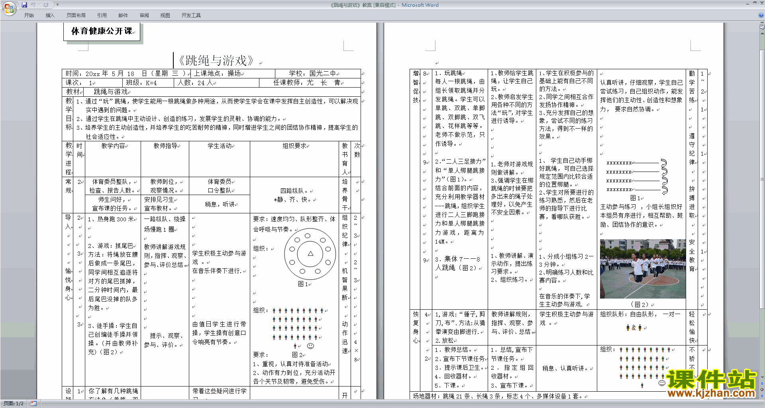Viewport: 765px width, 408px height.
Task: Click the 体育健康公开课 header text box
Action: click(x=102, y=31)
